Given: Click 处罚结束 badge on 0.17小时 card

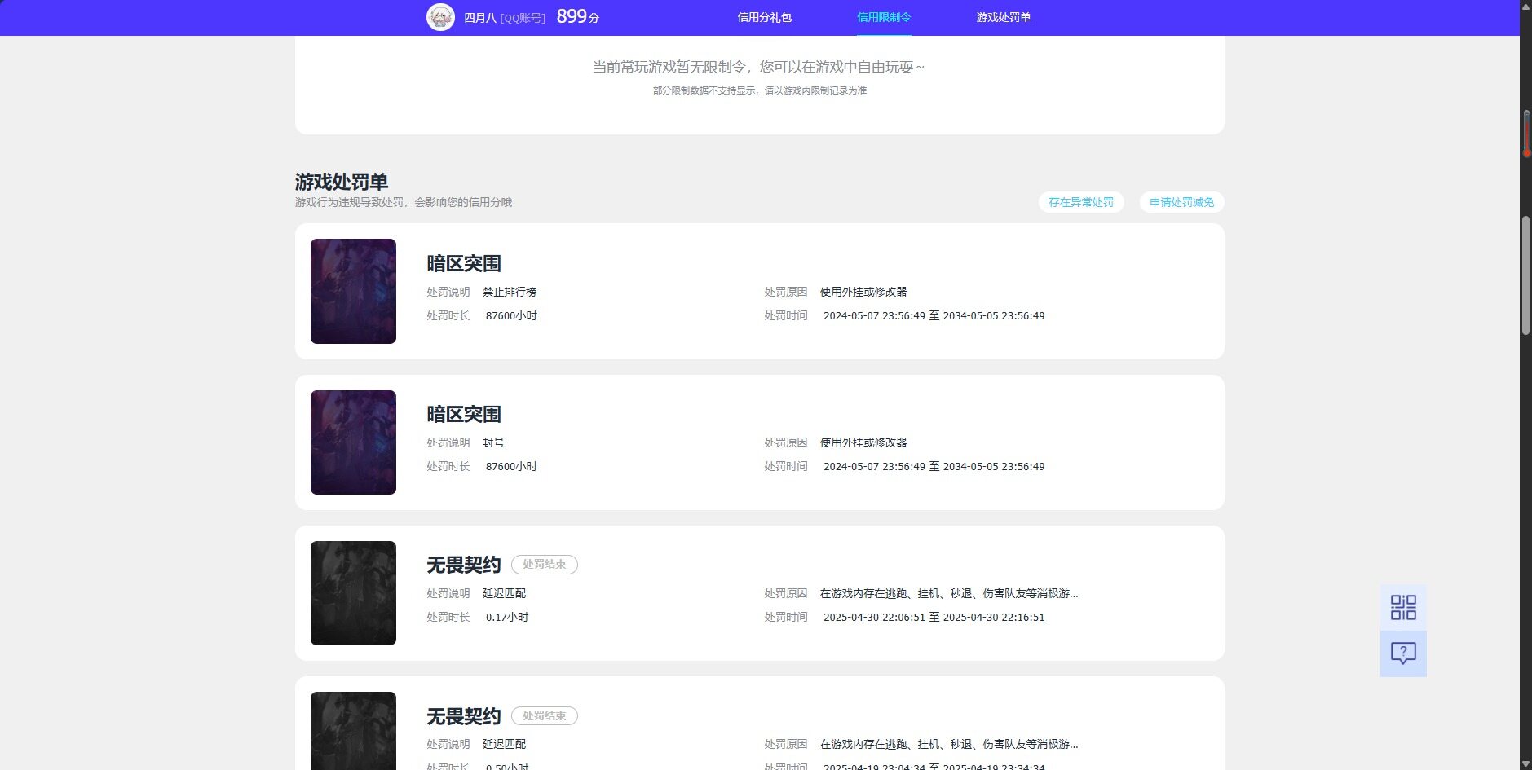Looking at the screenshot, I should (x=545, y=565).
